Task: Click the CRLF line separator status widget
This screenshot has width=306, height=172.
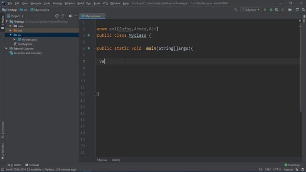Action: click(x=268, y=170)
